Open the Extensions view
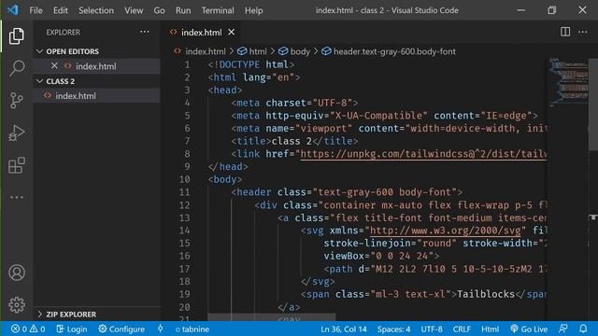Image resolution: width=598 pixels, height=336 pixels. click(17, 165)
